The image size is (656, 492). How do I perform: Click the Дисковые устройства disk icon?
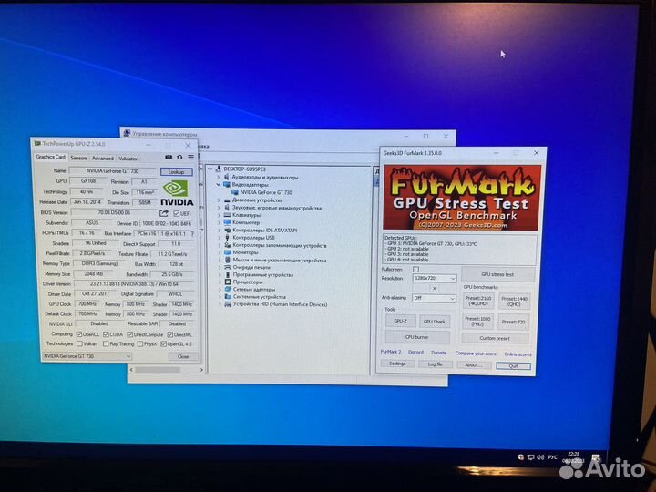[227, 200]
